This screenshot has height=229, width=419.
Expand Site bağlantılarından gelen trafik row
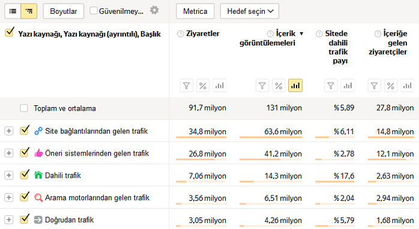[x=9, y=131]
